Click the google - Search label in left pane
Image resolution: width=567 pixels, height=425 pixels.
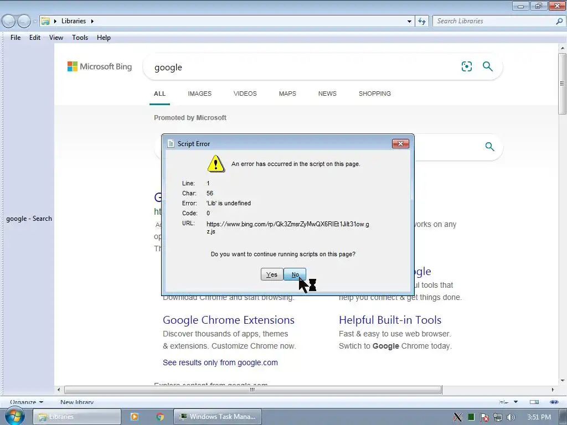click(x=29, y=219)
